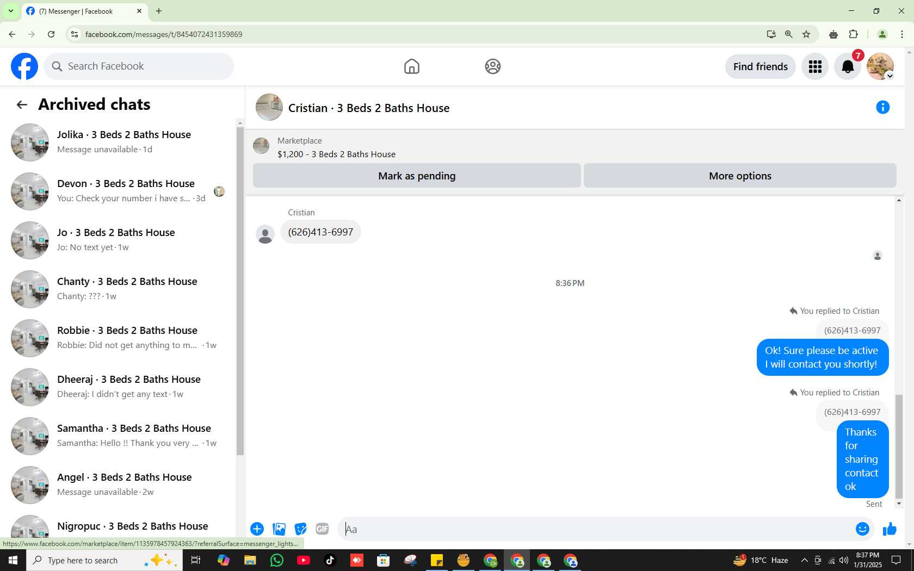
Task: Click the 'Ok! Sure please be active' message
Action: click(x=822, y=357)
